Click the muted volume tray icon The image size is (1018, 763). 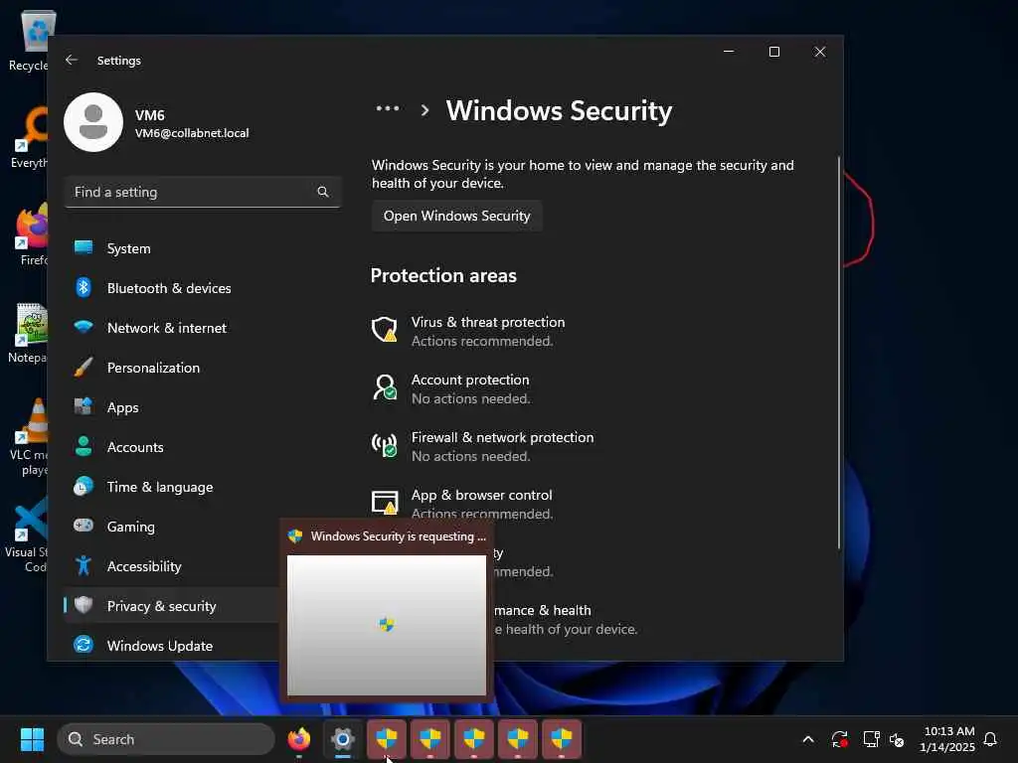click(x=898, y=739)
